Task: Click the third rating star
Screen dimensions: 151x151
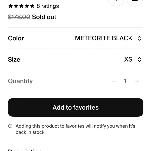Action: [x=21, y=6]
